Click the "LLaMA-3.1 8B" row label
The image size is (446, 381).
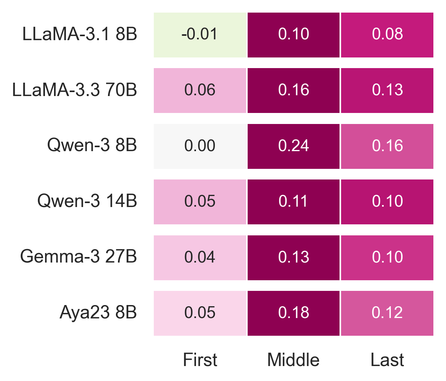tap(80, 35)
